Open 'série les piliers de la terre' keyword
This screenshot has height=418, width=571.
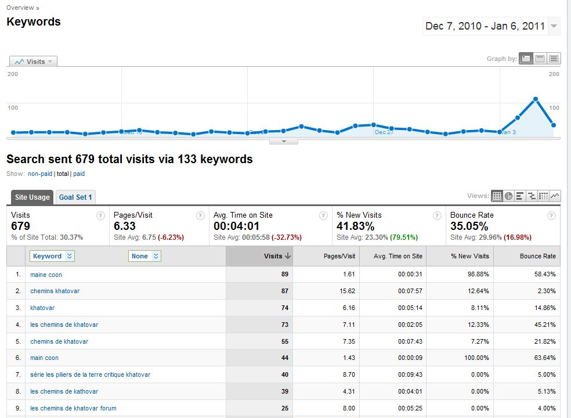91,374
